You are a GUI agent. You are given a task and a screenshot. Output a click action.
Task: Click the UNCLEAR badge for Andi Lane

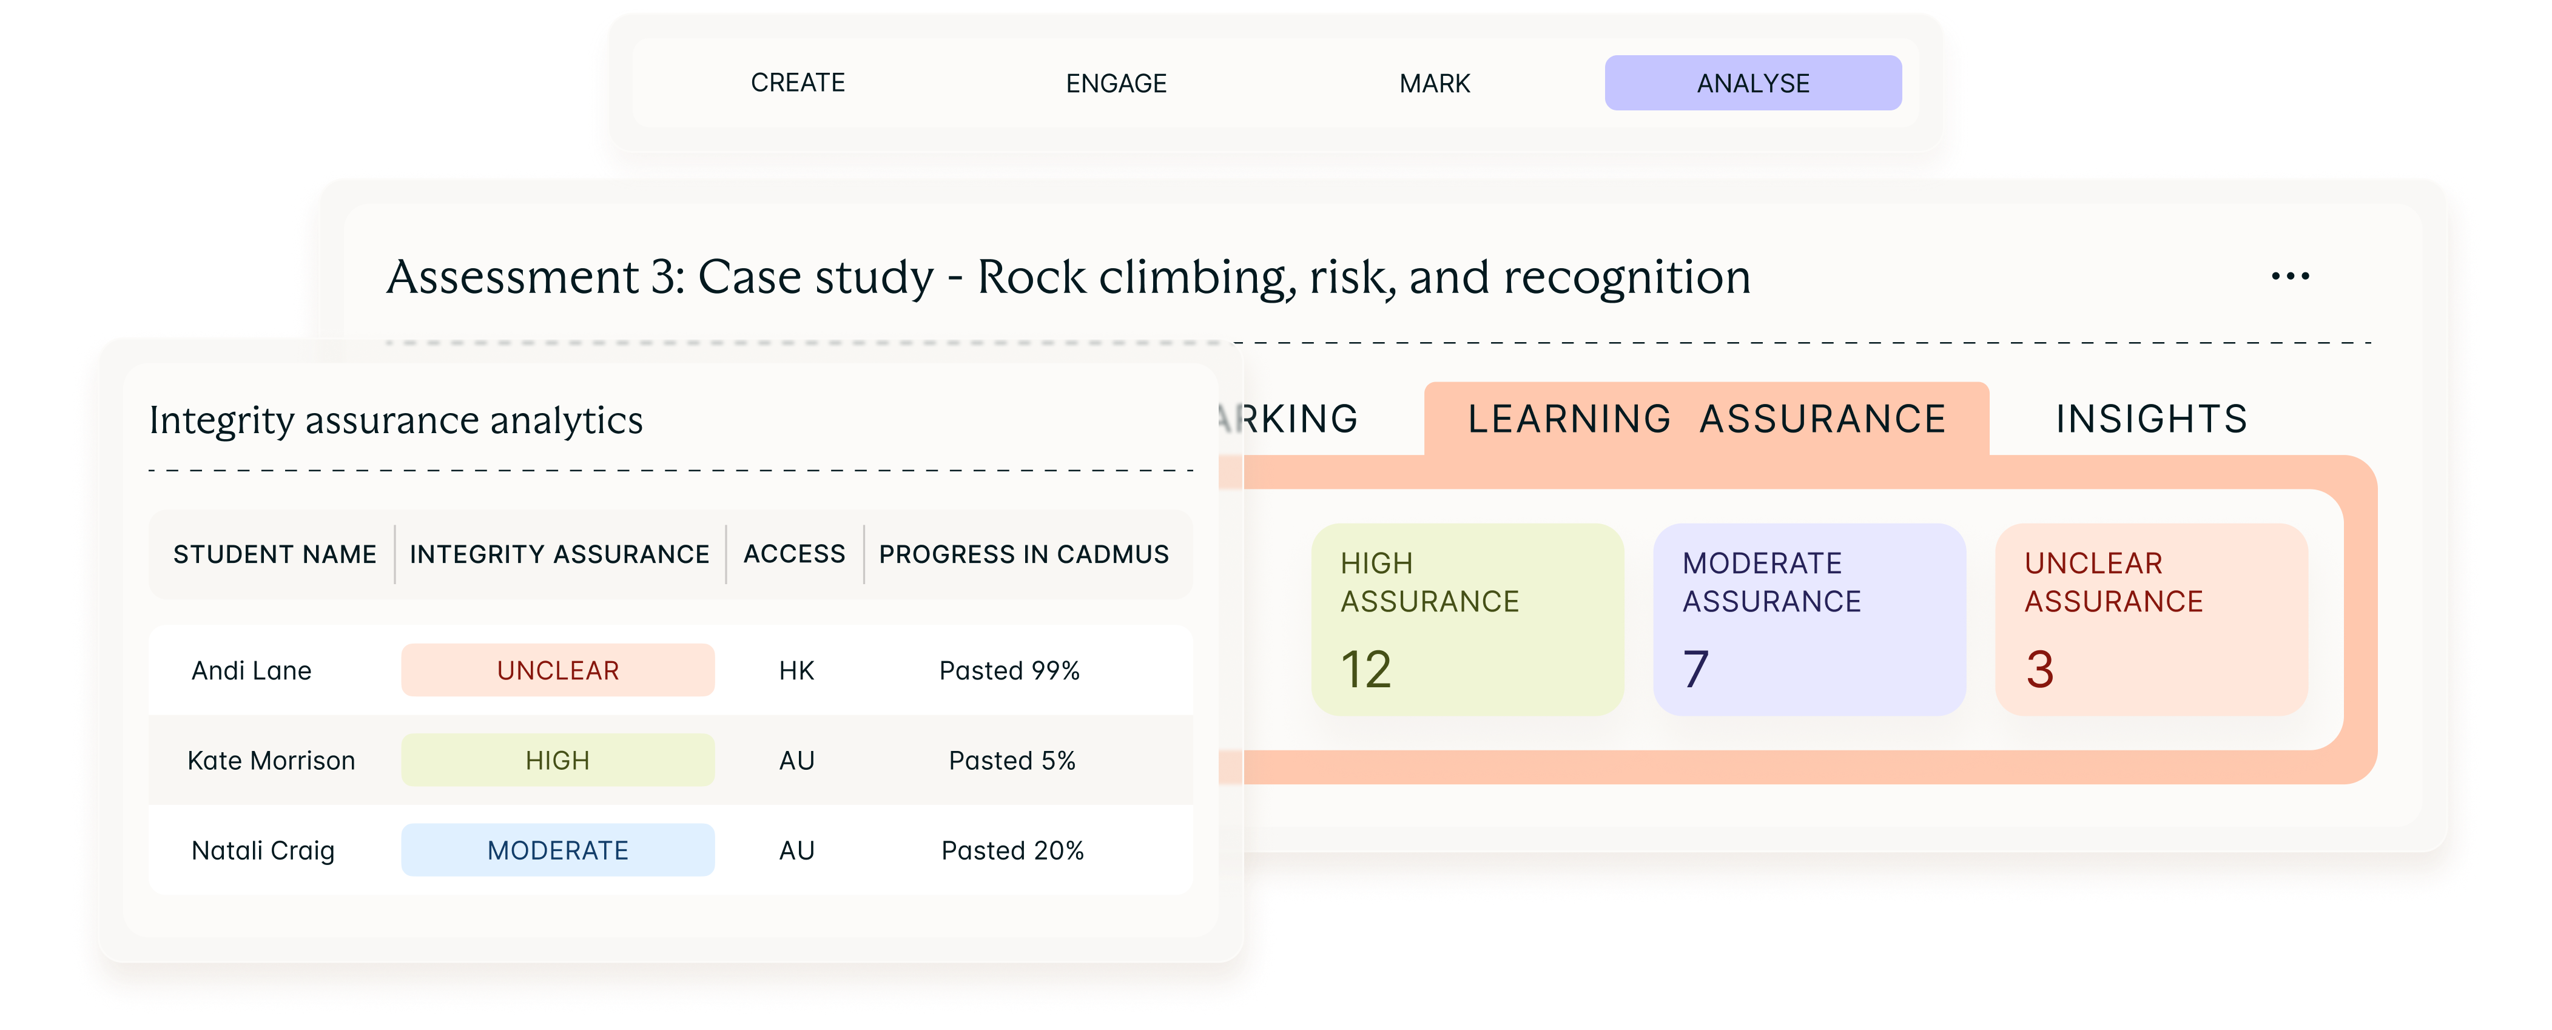click(x=557, y=670)
